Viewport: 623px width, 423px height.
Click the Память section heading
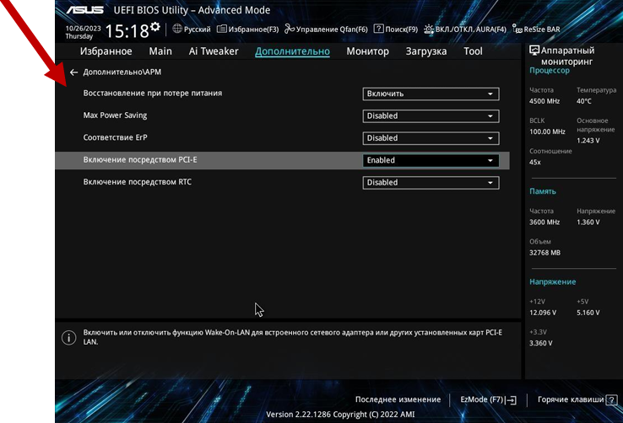click(x=542, y=191)
